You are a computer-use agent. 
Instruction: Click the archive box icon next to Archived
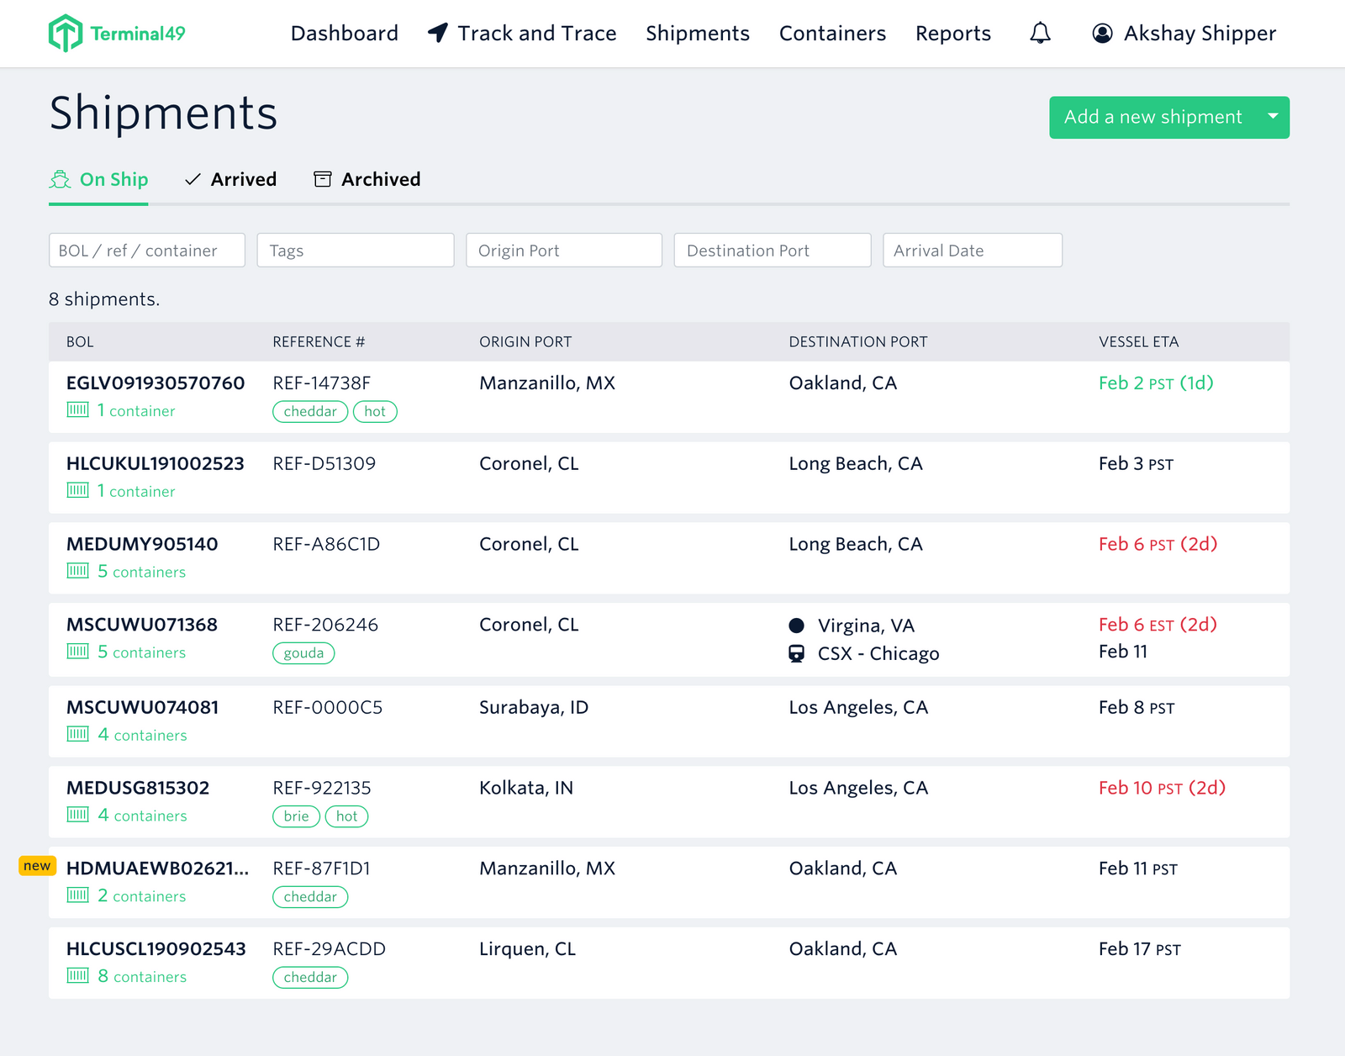tap(321, 178)
